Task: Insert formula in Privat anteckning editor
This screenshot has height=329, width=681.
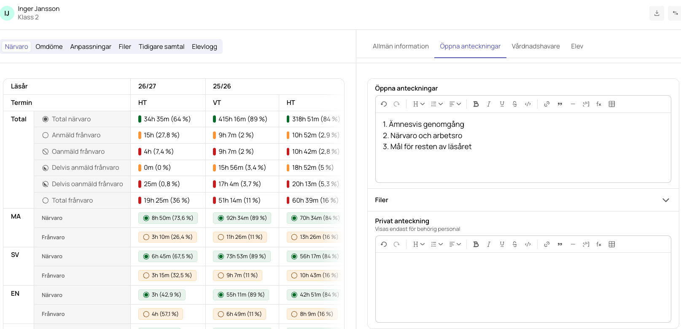Action: coord(599,244)
